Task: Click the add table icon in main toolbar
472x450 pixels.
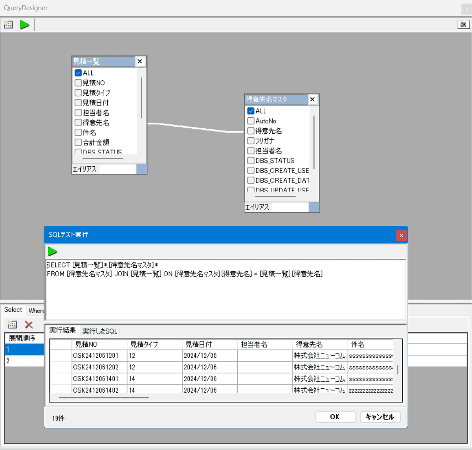Action: click(x=8, y=25)
